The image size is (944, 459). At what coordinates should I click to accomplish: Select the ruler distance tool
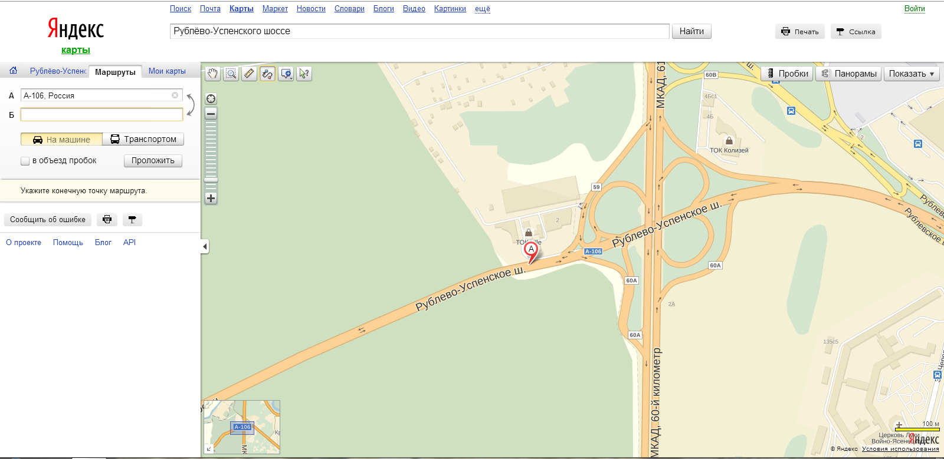pos(250,74)
